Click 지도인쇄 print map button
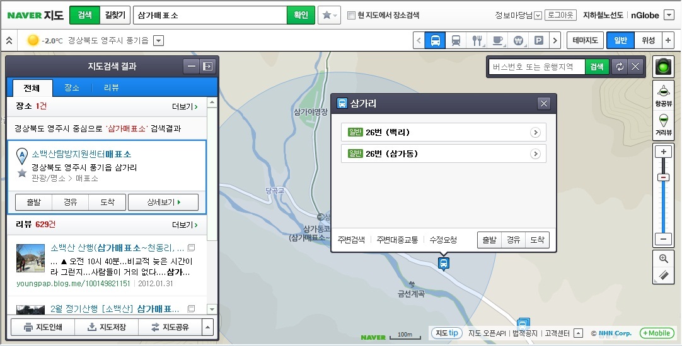Screen dimensions: 682x346 pyautogui.click(x=43, y=327)
